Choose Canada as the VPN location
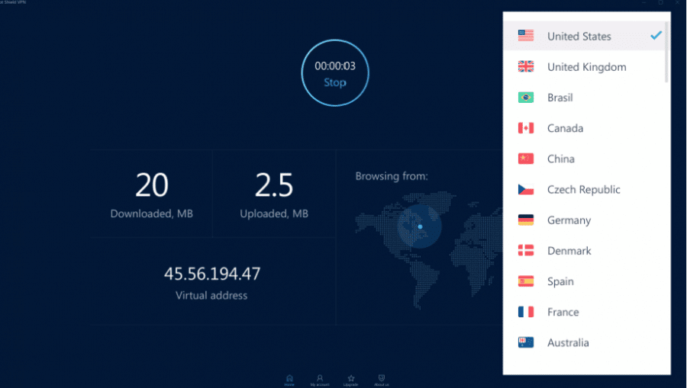The width and height of the screenshot is (687, 388). click(x=565, y=128)
